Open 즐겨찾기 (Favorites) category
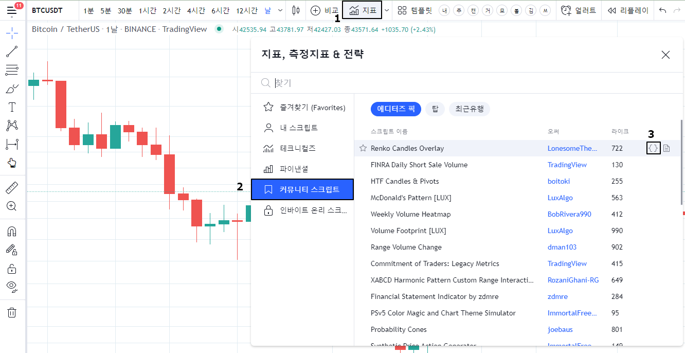 (302, 108)
